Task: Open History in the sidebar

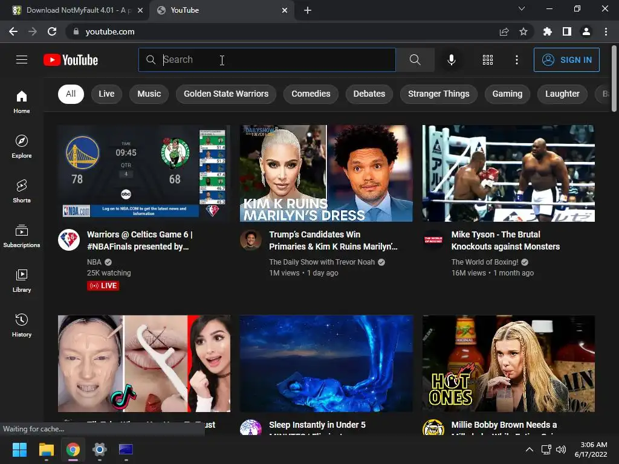Action: click(x=22, y=324)
